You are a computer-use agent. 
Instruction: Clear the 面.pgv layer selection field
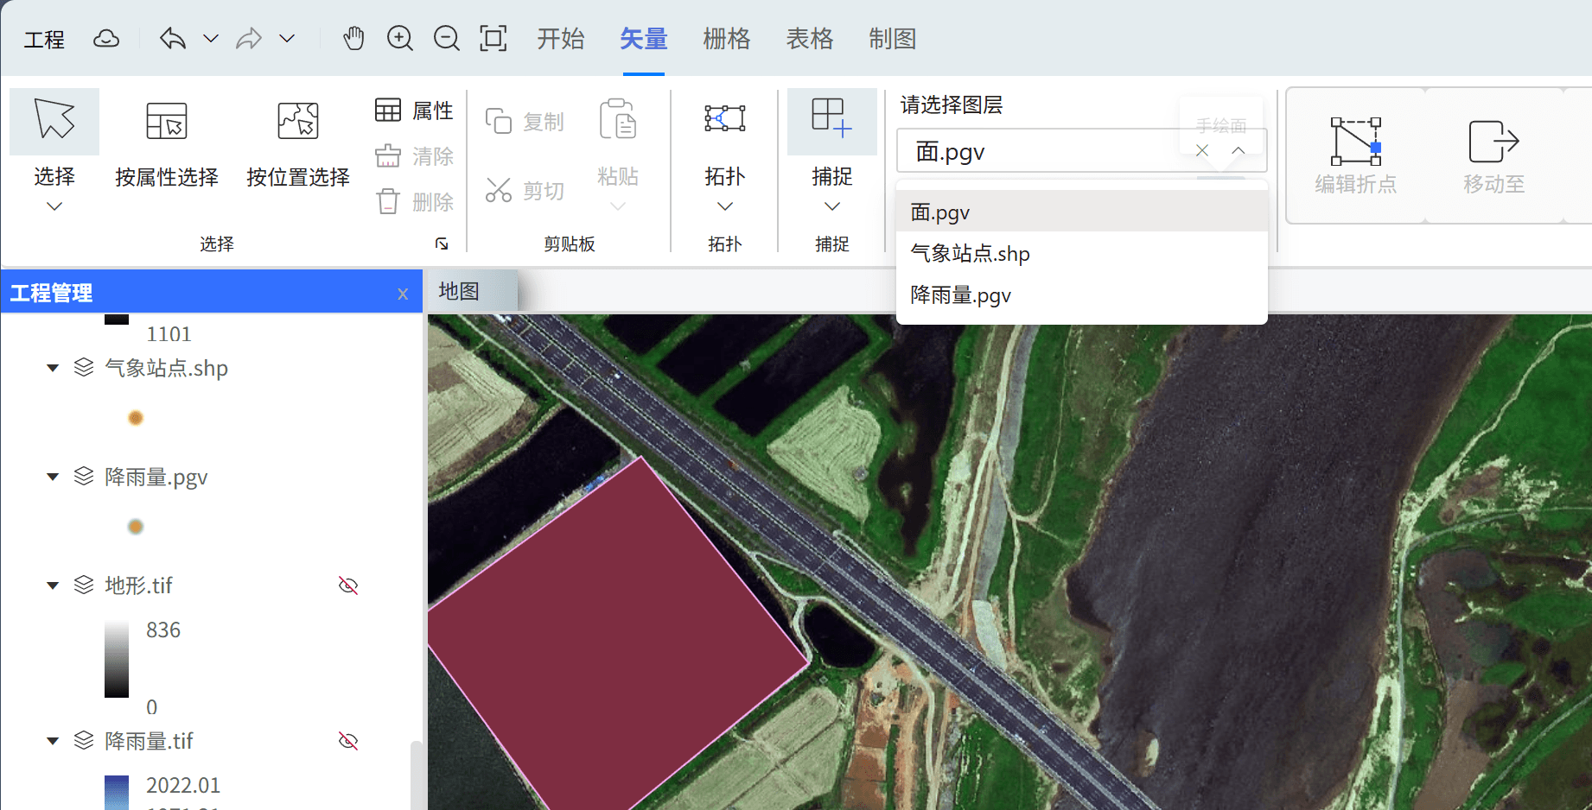1201,150
